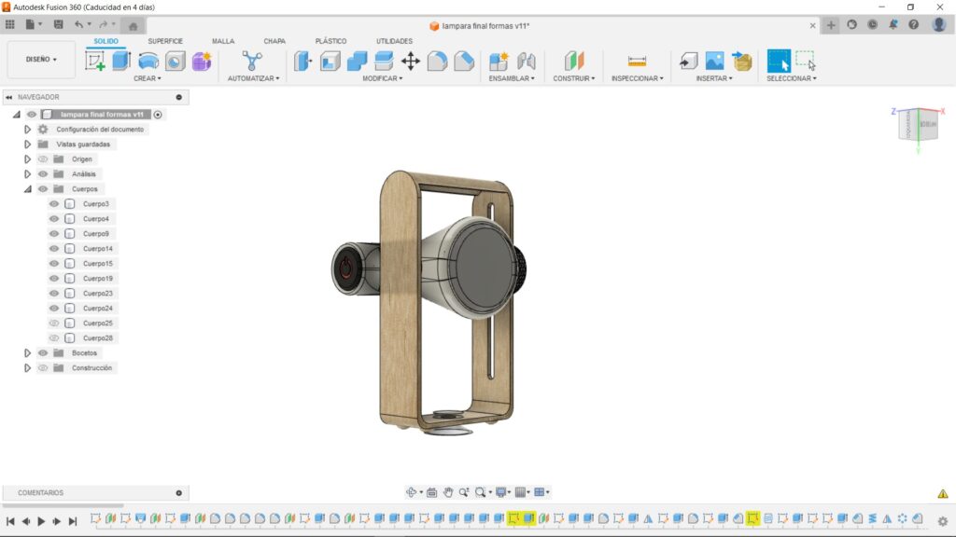Click the timeline Play button

[41, 522]
